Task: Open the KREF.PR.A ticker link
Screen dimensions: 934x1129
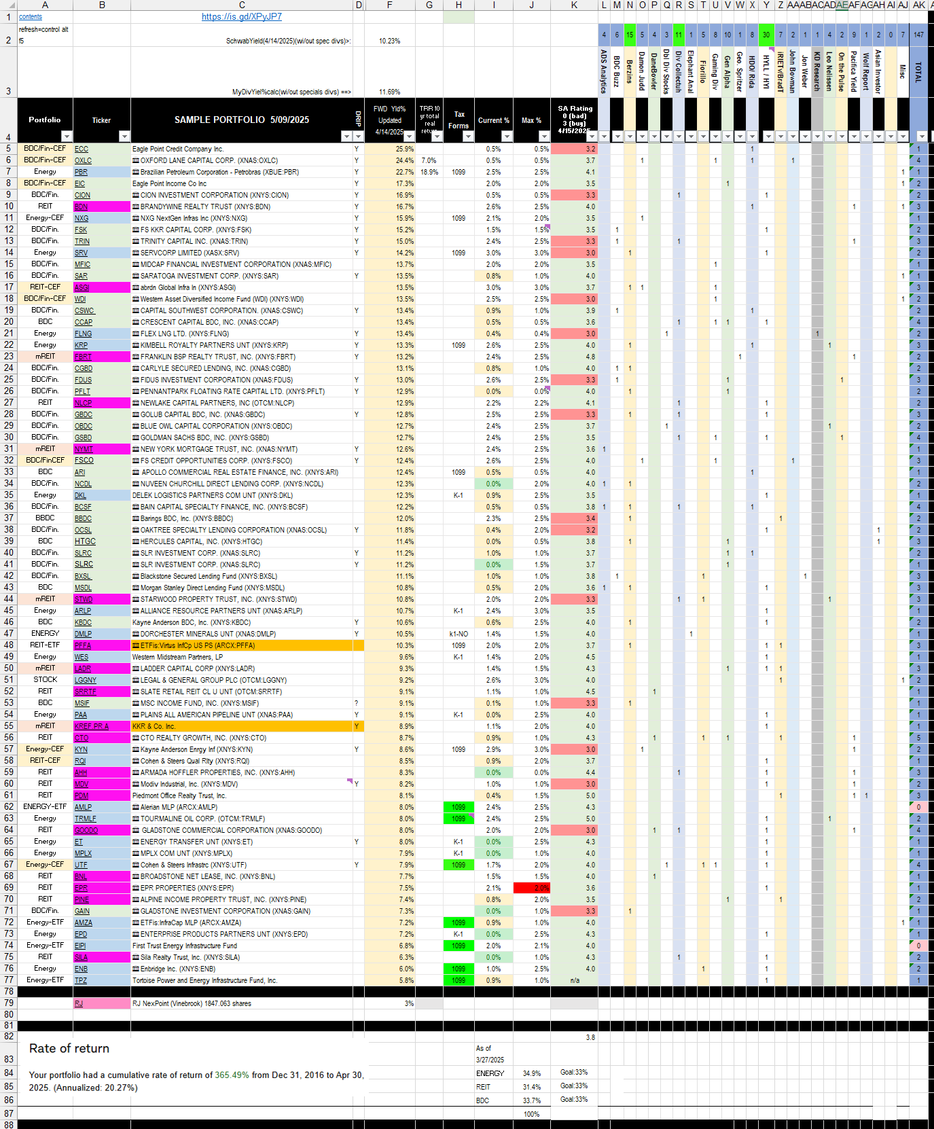Action: pyautogui.click(x=92, y=727)
